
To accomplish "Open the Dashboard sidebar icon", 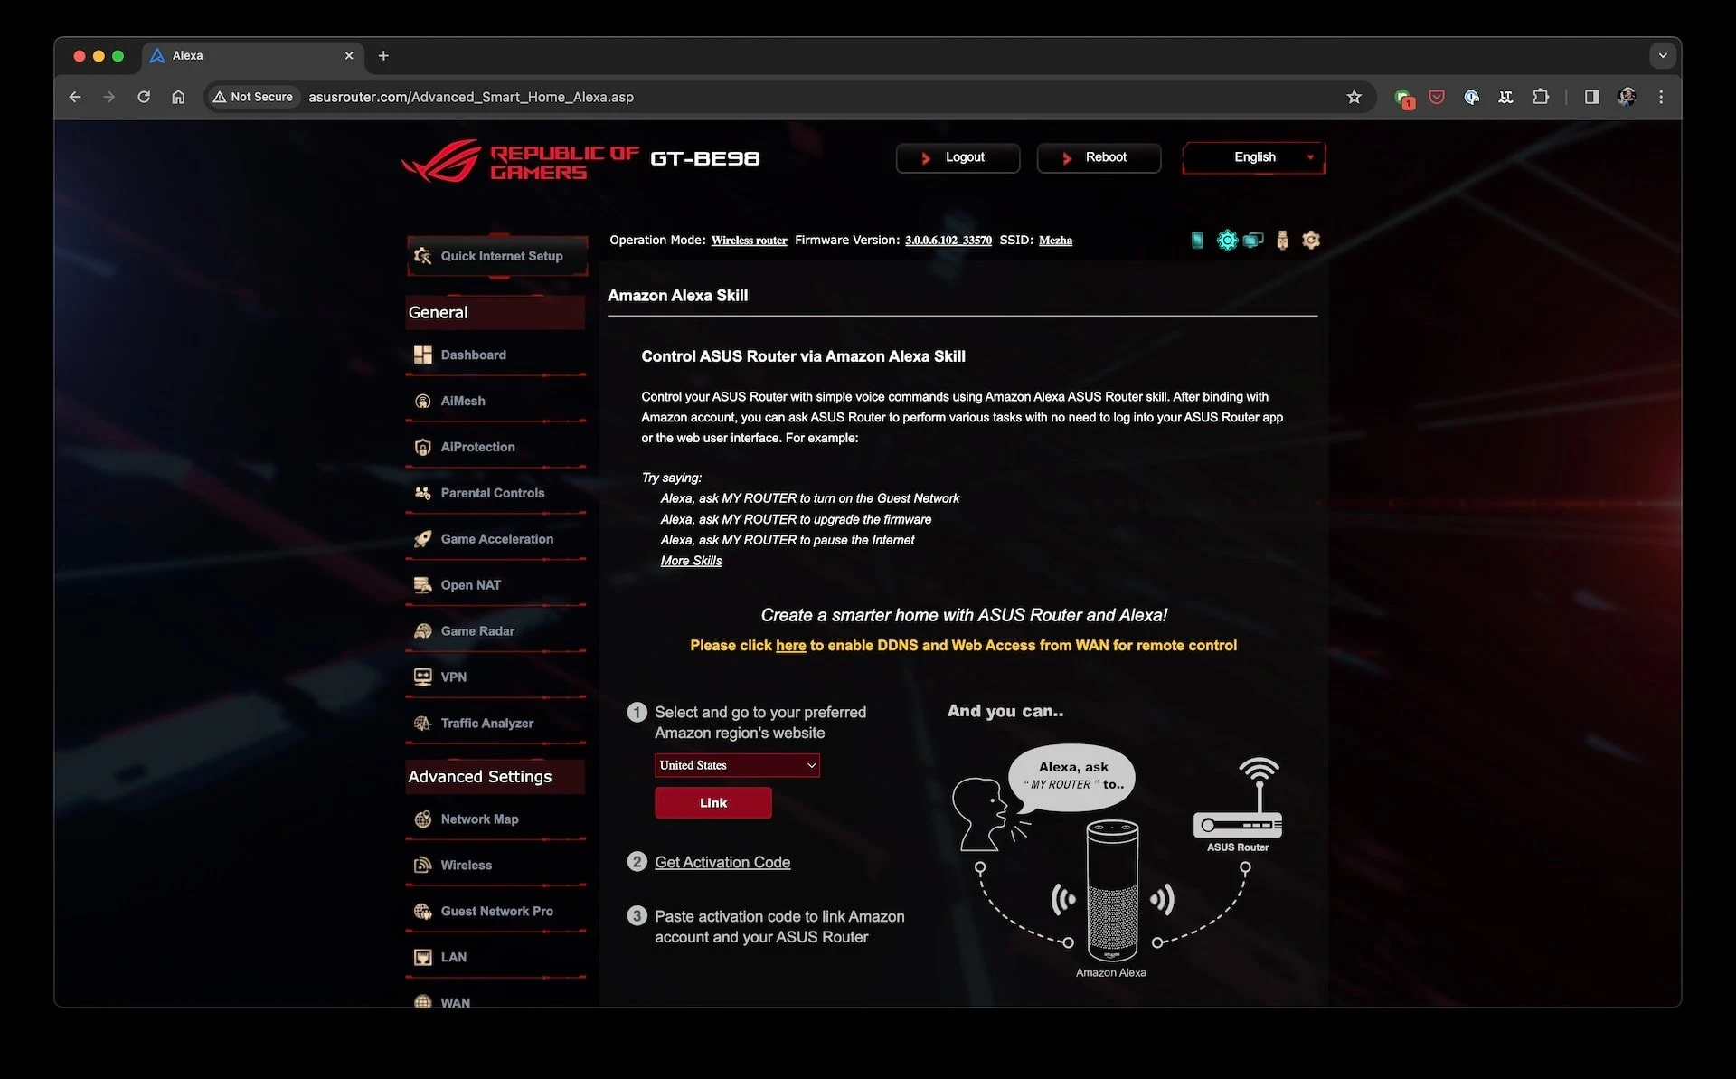I will click(x=422, y=355).
